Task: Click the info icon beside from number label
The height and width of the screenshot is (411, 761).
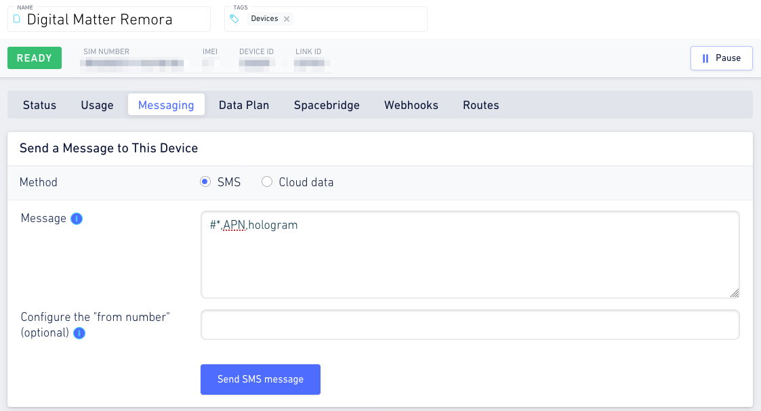Action: click(79, 333)
